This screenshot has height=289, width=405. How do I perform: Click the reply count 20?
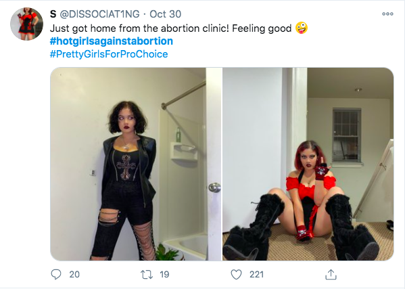click(74, 274)
